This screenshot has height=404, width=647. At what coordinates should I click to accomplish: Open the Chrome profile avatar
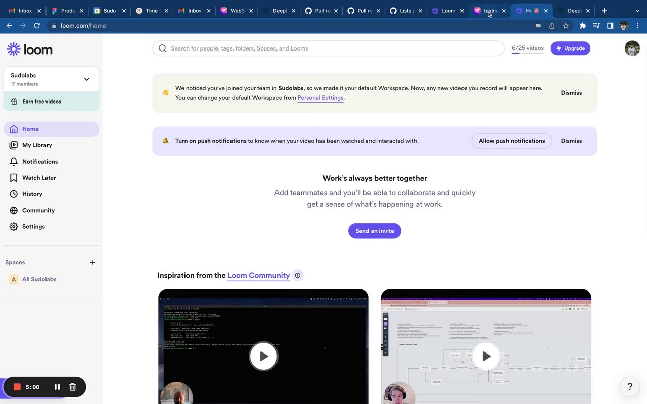(624, 25)
